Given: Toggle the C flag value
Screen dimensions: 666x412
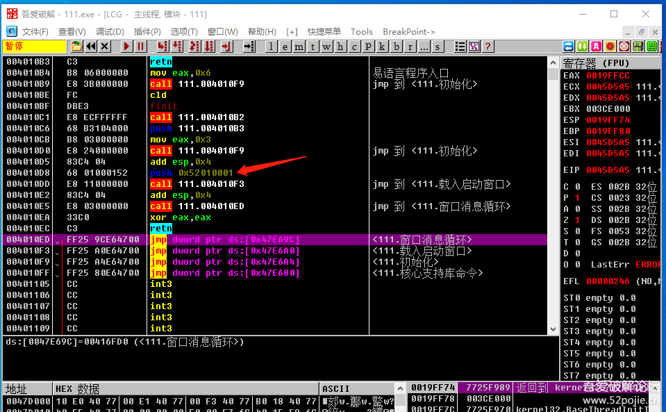Looking at the screenshot, I should pyautogui.click(x=576, y=186).
